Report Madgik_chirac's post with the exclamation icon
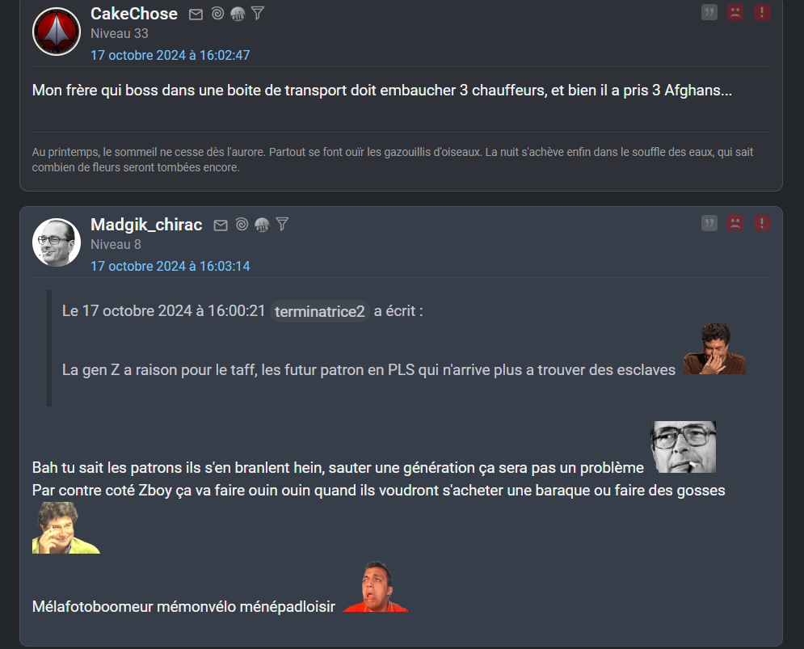Image resolution: width=804 pixels, height=649 pixels. (761, 223)
